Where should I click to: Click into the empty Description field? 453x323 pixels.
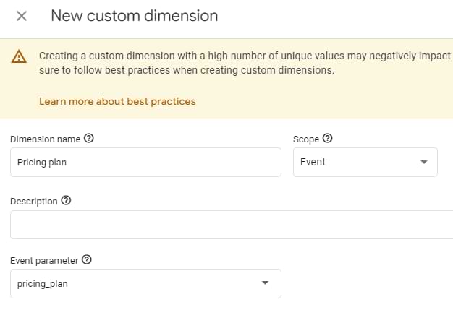click(x=232, y=225)
